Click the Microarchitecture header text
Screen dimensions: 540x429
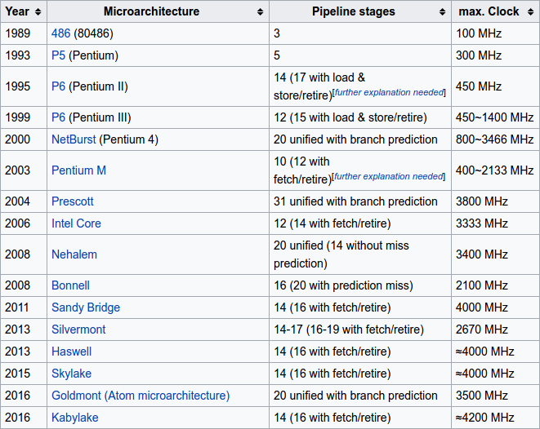tap(151, 11)
